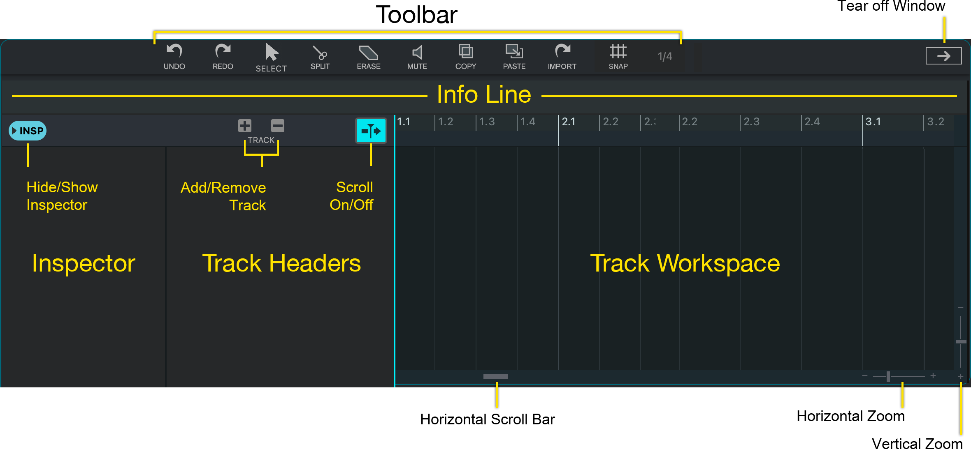
Task: Click the vertical zoom slider handle
Action: point(961,342)
